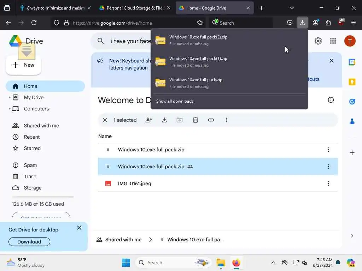
Task: Open Google Calendar side panel
Action: (352, 62)
